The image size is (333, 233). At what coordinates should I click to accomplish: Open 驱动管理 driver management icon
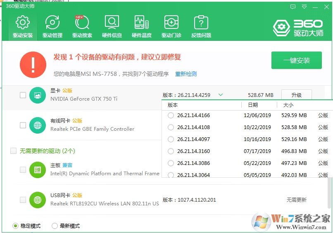[52, 26]
